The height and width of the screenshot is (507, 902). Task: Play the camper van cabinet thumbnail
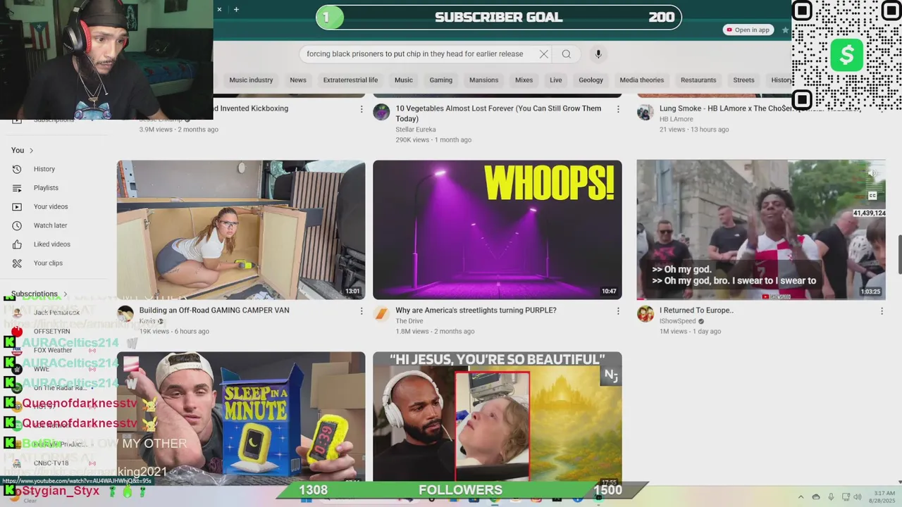click(x=241, y=230)
